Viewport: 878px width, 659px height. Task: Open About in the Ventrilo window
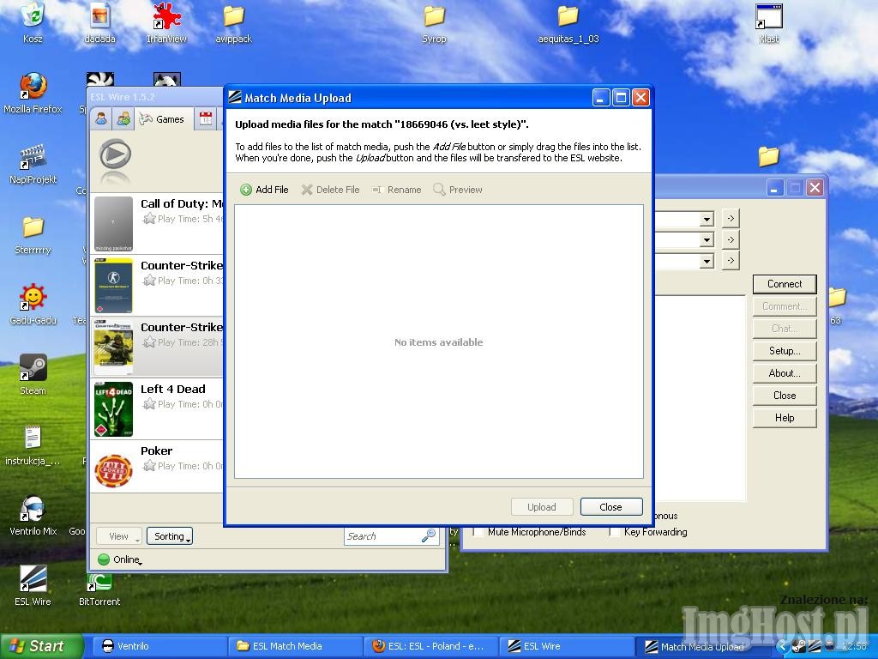click(785, 373)
